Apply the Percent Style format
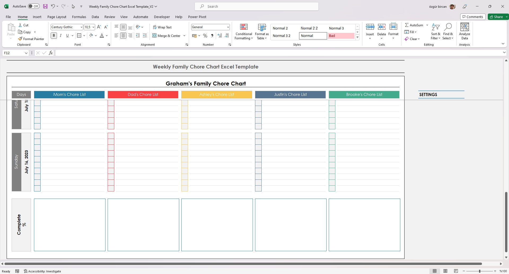Viewport: 509px width, 274px height. pyautogui.click(x=205, y=36)
